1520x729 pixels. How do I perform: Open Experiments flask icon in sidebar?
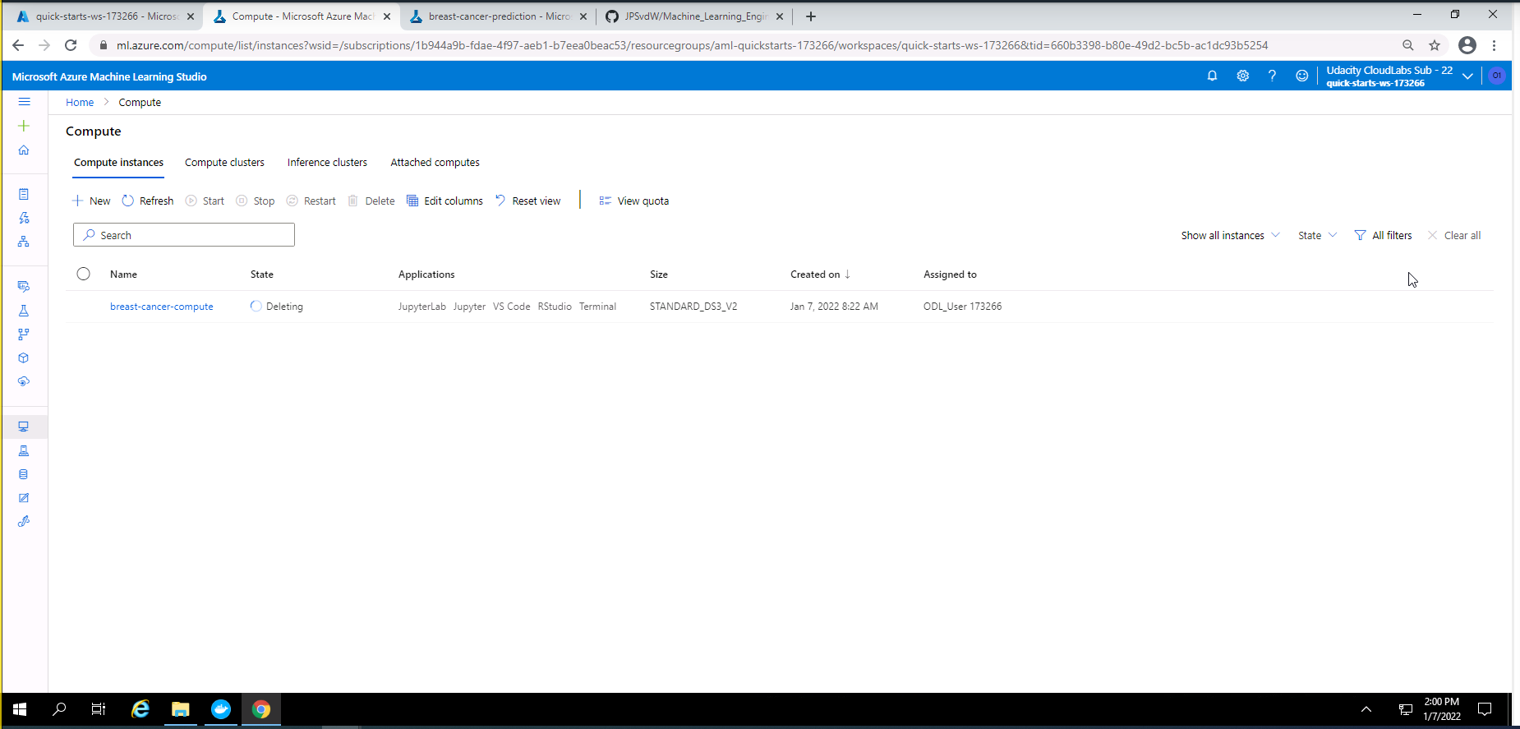24,310
